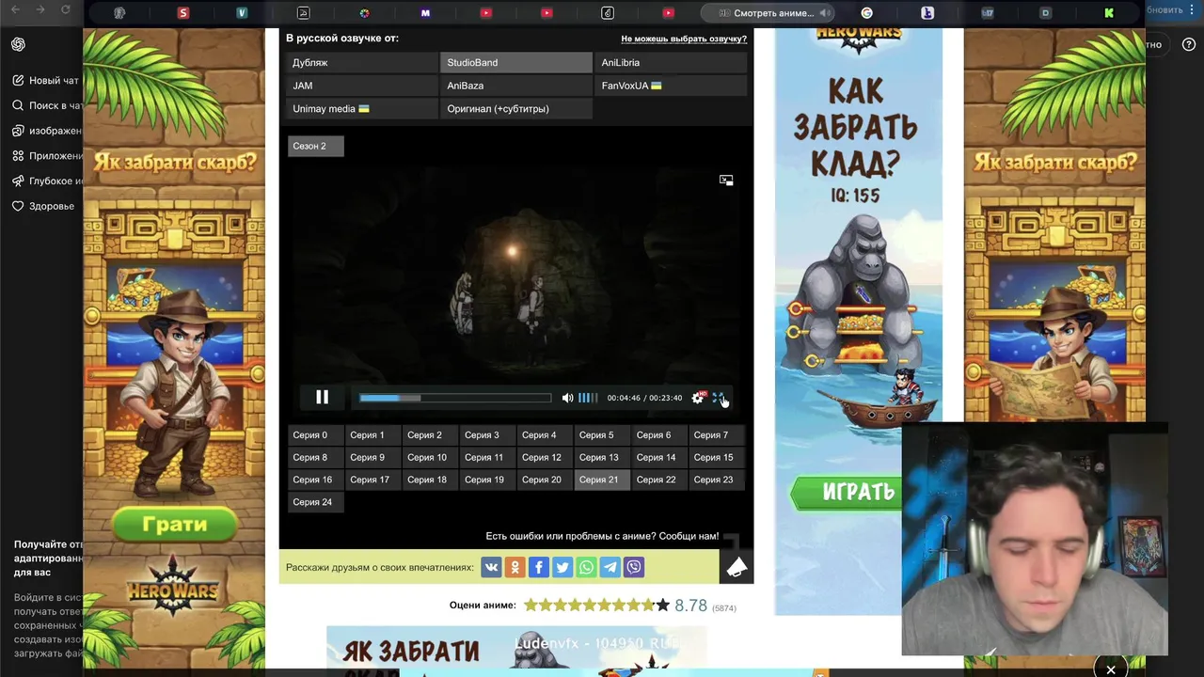Select Серия 12
This screenshot has width=1204, height=677.
pyautogui.click(x=543, y=458)
